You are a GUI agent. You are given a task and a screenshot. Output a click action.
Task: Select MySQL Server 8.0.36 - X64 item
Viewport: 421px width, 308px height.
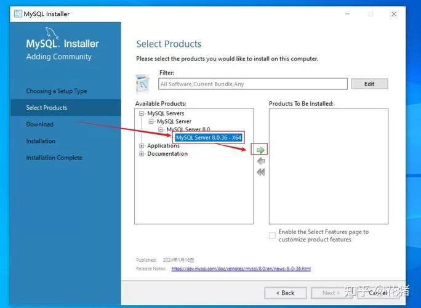tap(209, 137)
